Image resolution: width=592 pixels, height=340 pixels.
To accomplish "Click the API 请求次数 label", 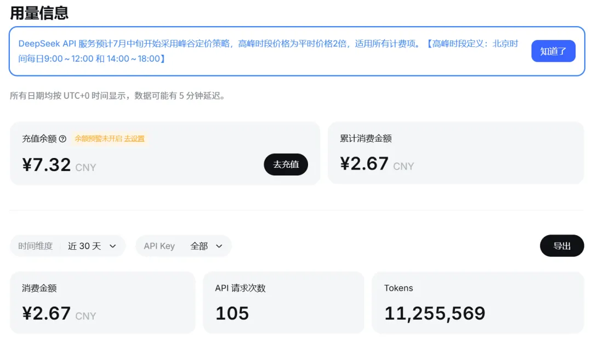I will pos(240,288).
